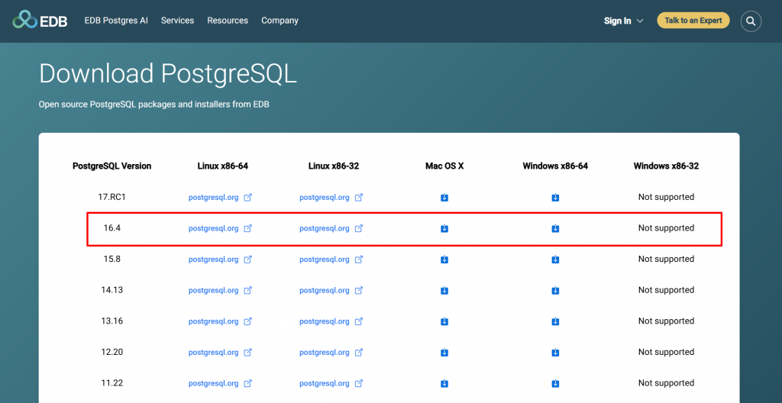Click the PostgreSQL Version column header

click(111, 166)
